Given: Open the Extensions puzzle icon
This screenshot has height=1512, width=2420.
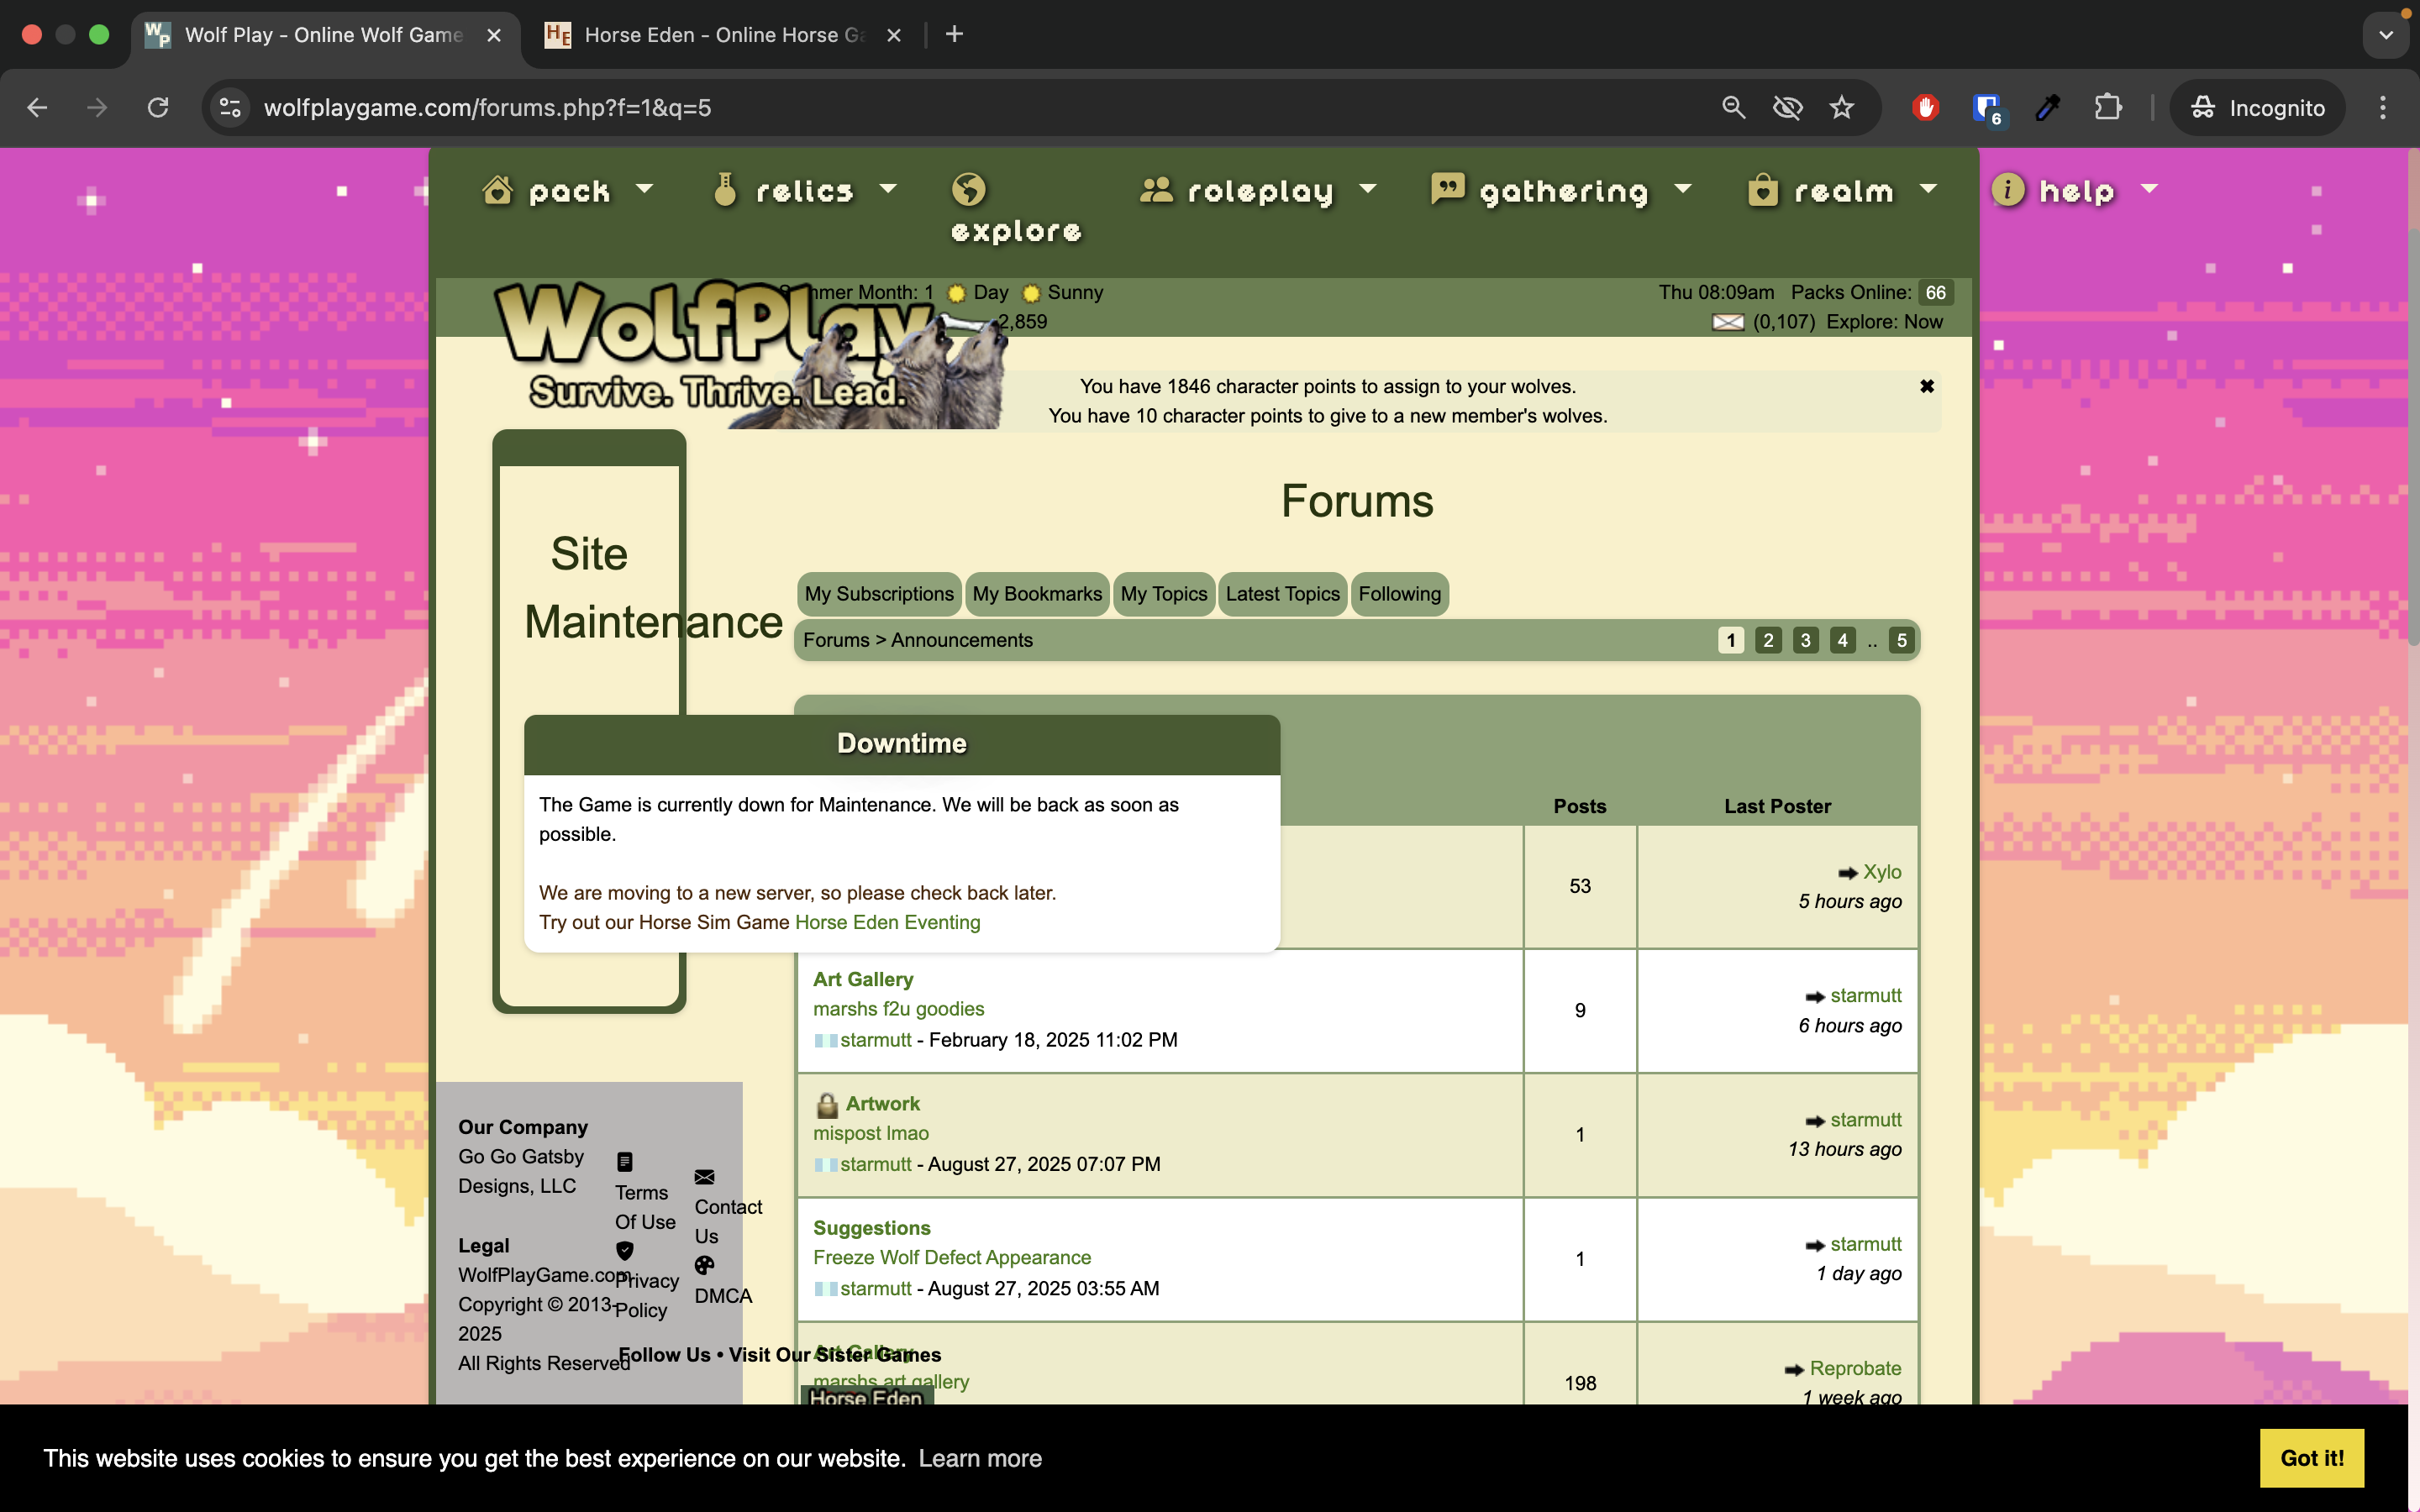Looking at the screenshot, I should (x=2107, y=107).
